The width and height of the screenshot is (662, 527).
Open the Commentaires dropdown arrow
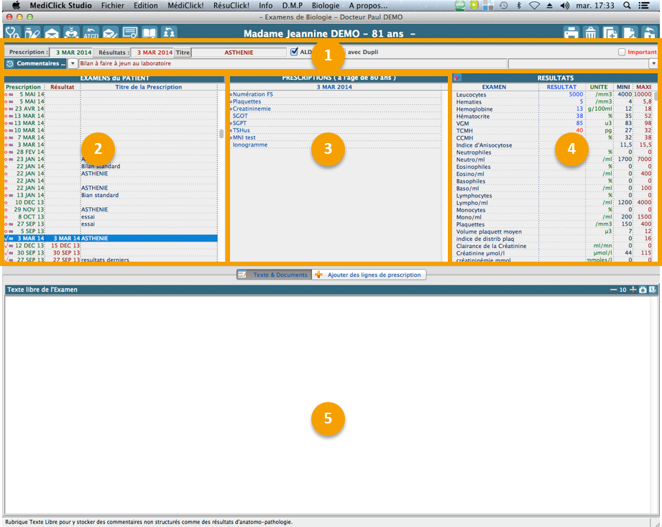tap(73, 63)
